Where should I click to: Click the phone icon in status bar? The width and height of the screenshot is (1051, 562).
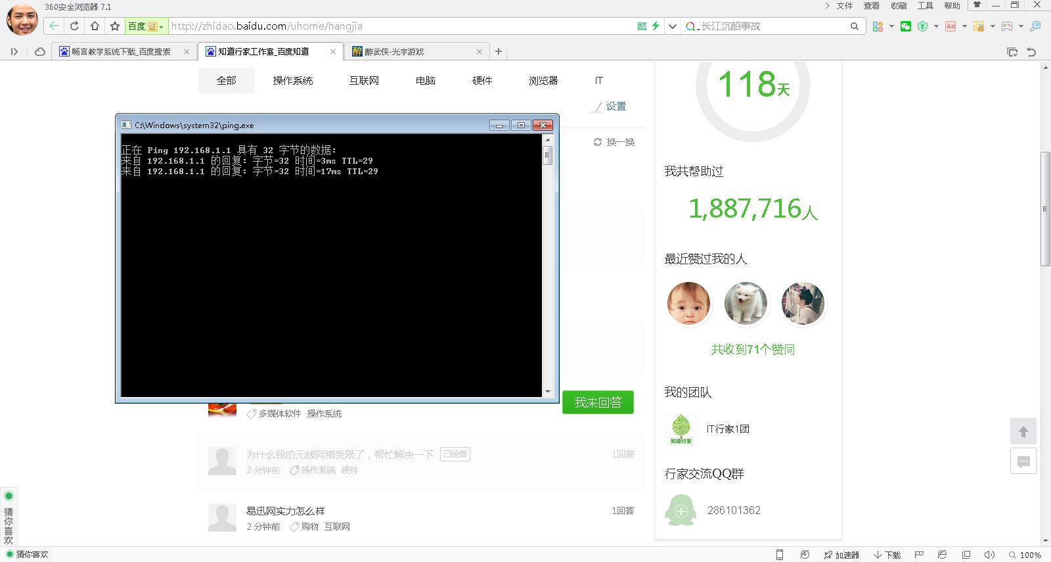pyautogui.click(x=780, y=555)
